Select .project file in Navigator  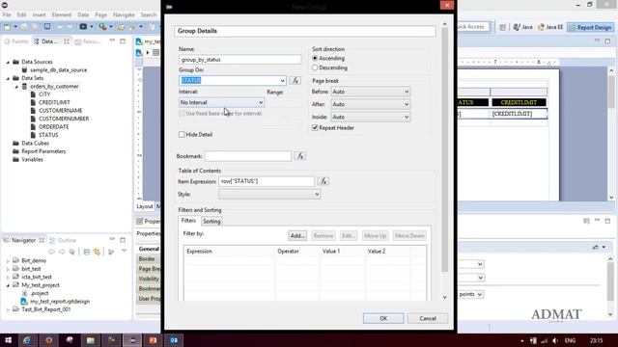coord(40,293)
